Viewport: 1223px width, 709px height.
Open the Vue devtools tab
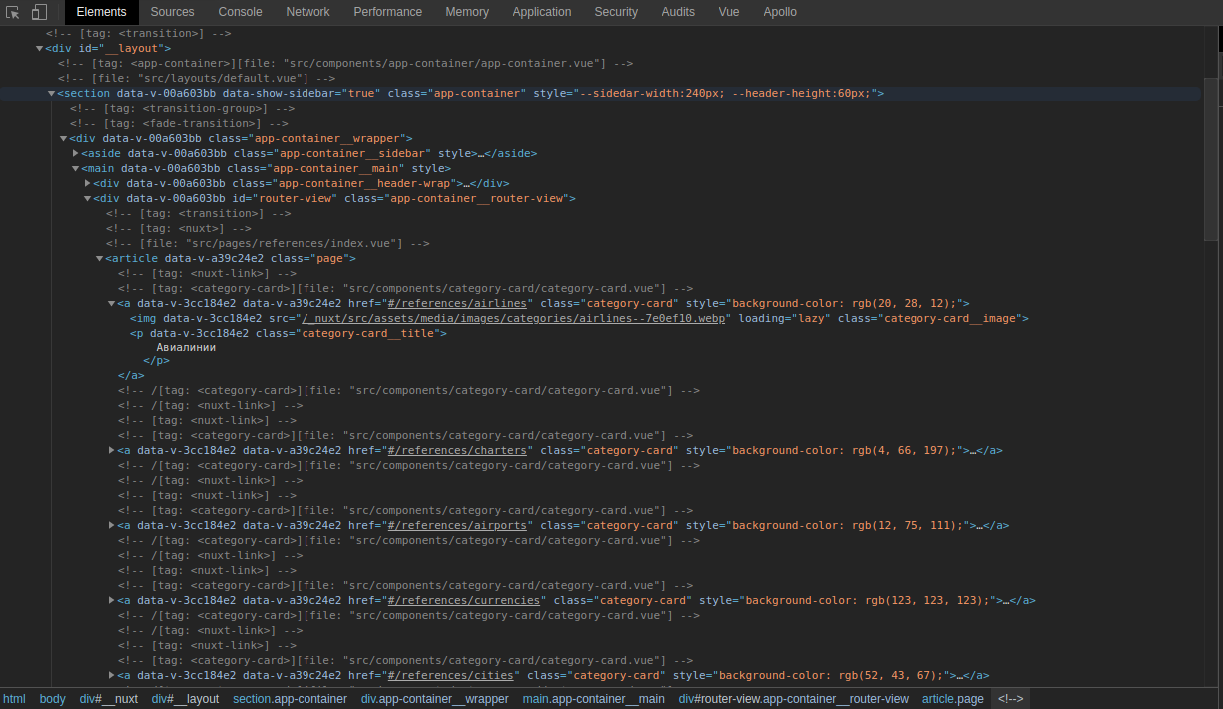[x=728, y=12]
